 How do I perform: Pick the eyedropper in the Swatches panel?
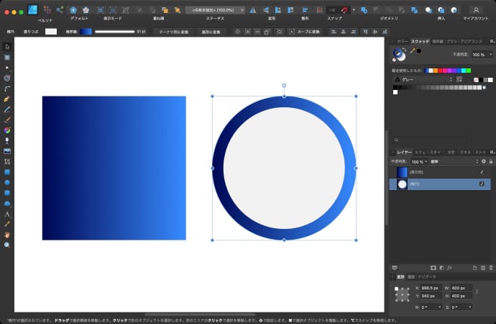(412, 52)
